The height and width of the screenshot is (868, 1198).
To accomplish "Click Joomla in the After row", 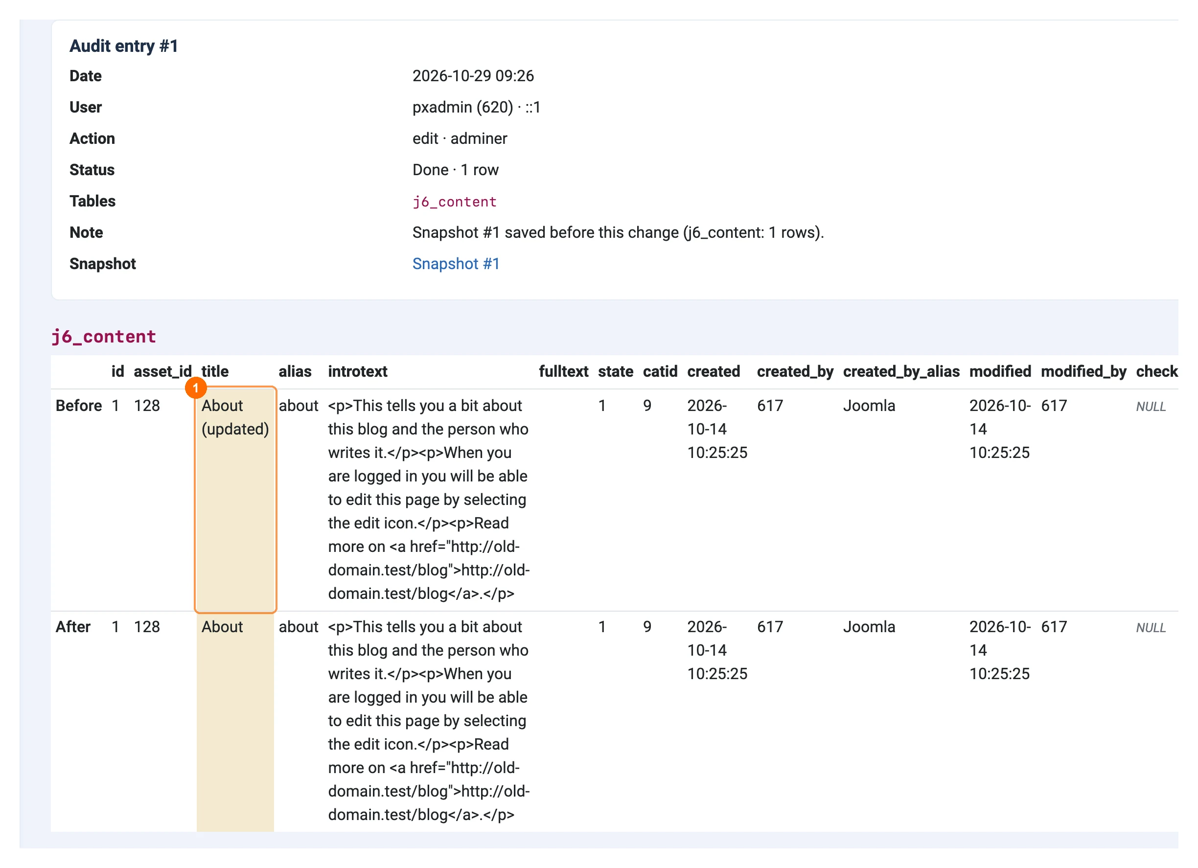I will pos(869,627).
